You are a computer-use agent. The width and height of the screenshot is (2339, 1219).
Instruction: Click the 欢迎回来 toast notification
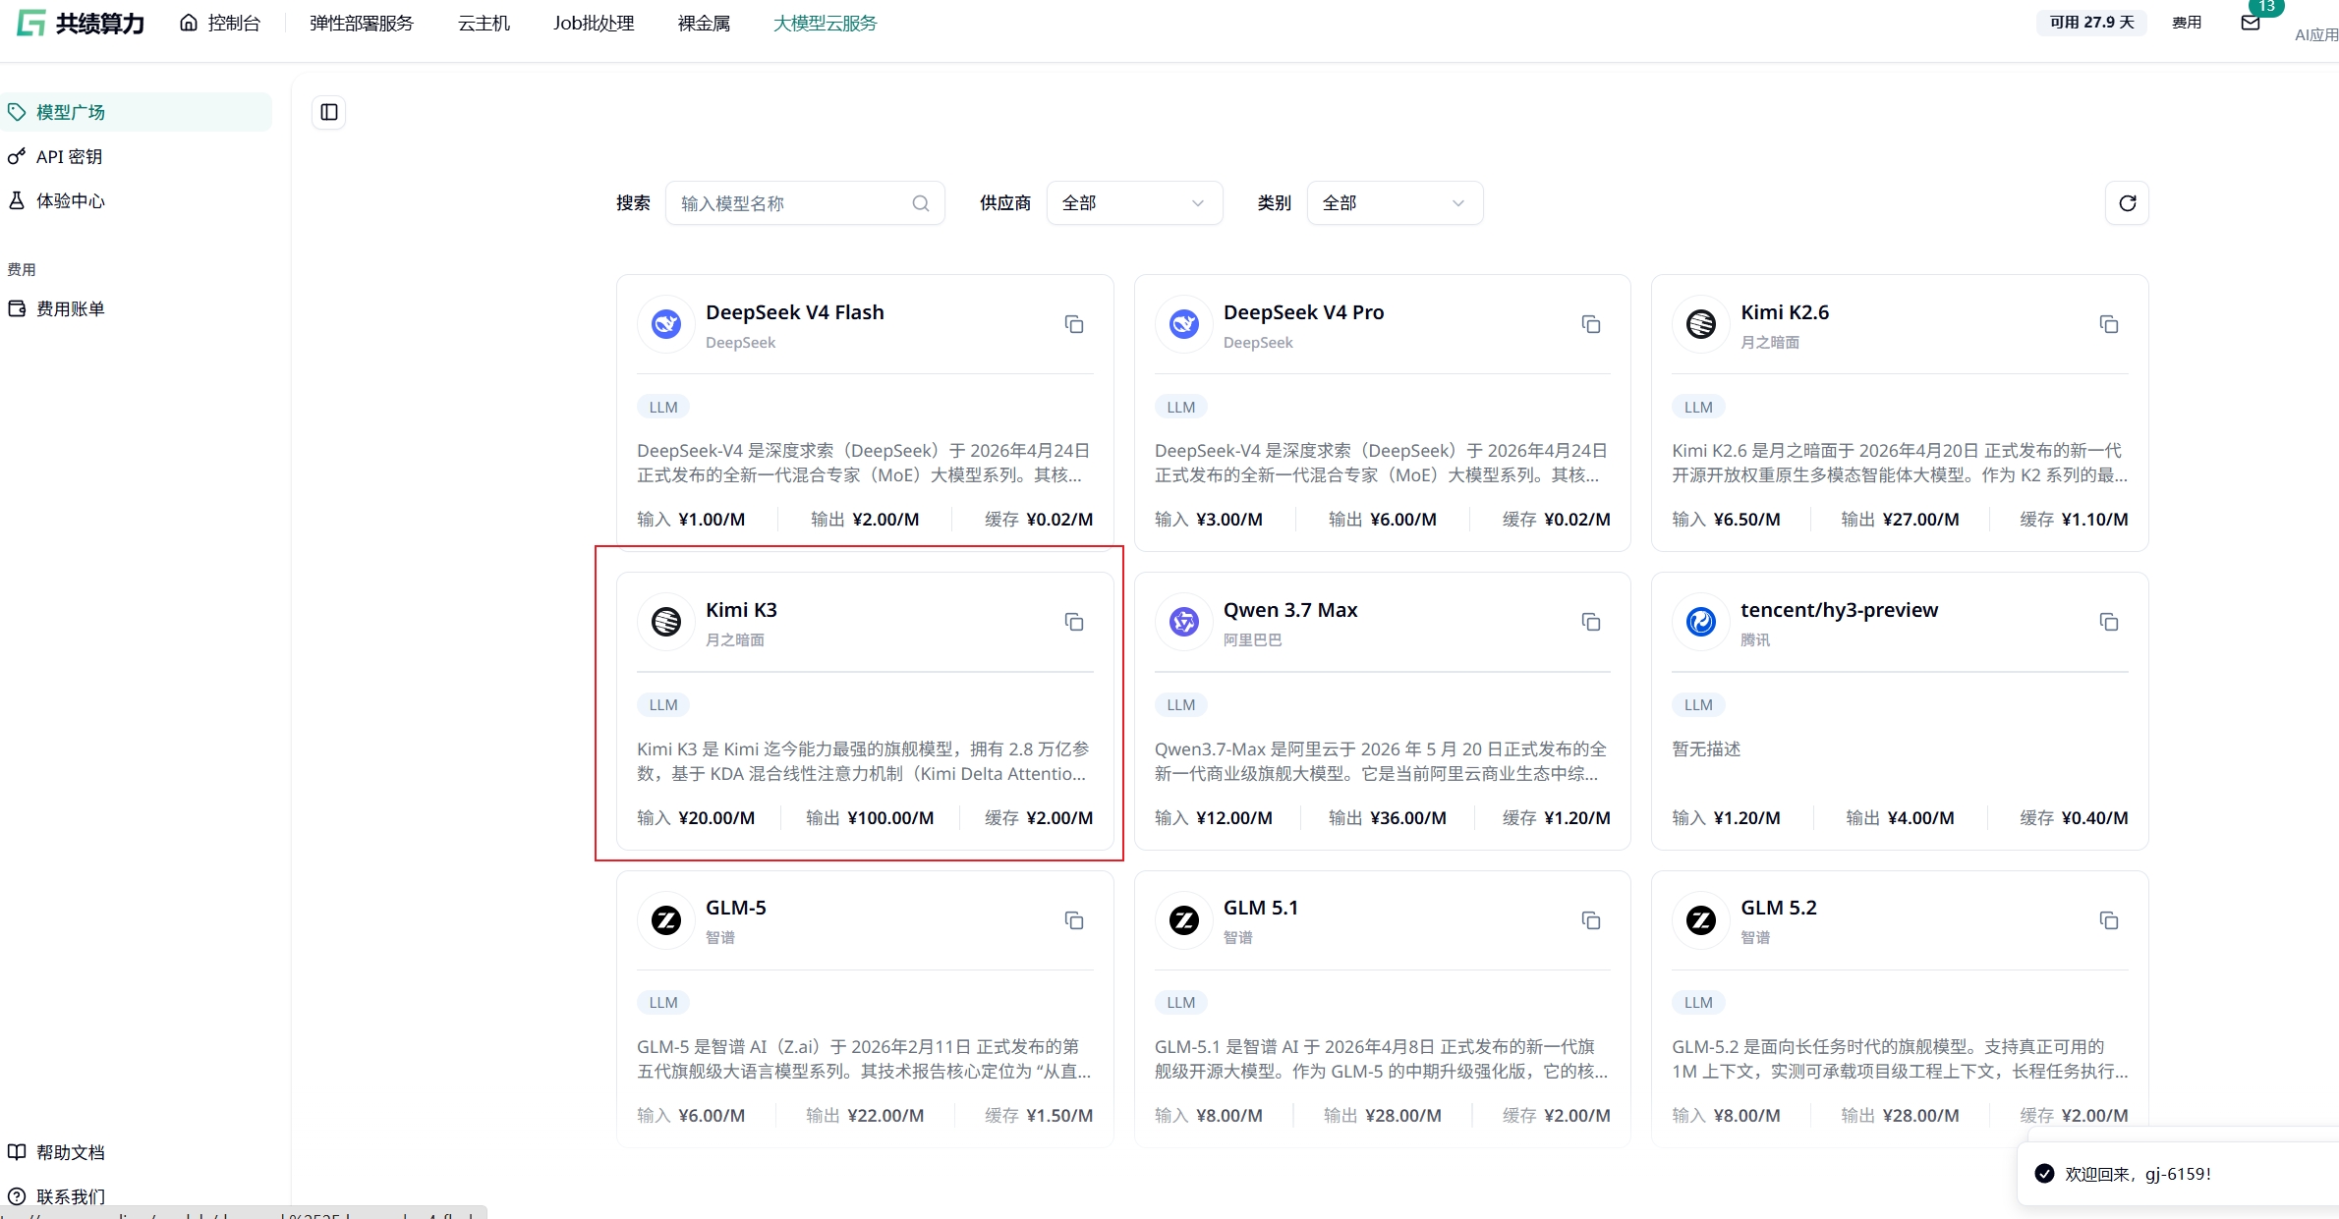point(2178,1173)
